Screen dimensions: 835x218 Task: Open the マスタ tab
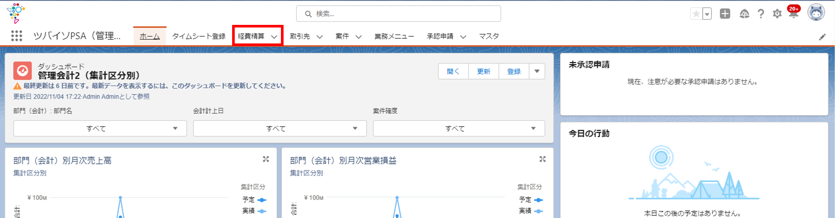click(x=489, y=36)
